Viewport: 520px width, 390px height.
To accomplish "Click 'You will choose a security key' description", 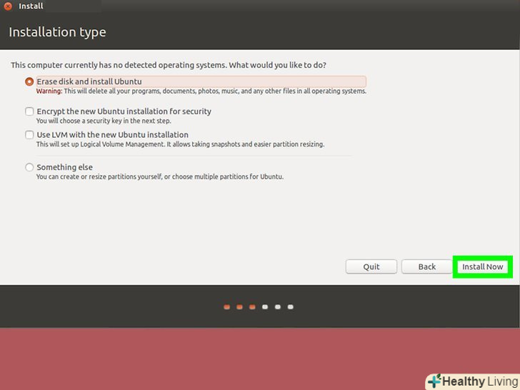I will tap(104, 121).
